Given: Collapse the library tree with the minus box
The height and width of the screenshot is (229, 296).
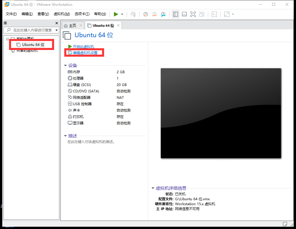Looking at the screenshot, I should pyautogui.click(x=7, y=39).
